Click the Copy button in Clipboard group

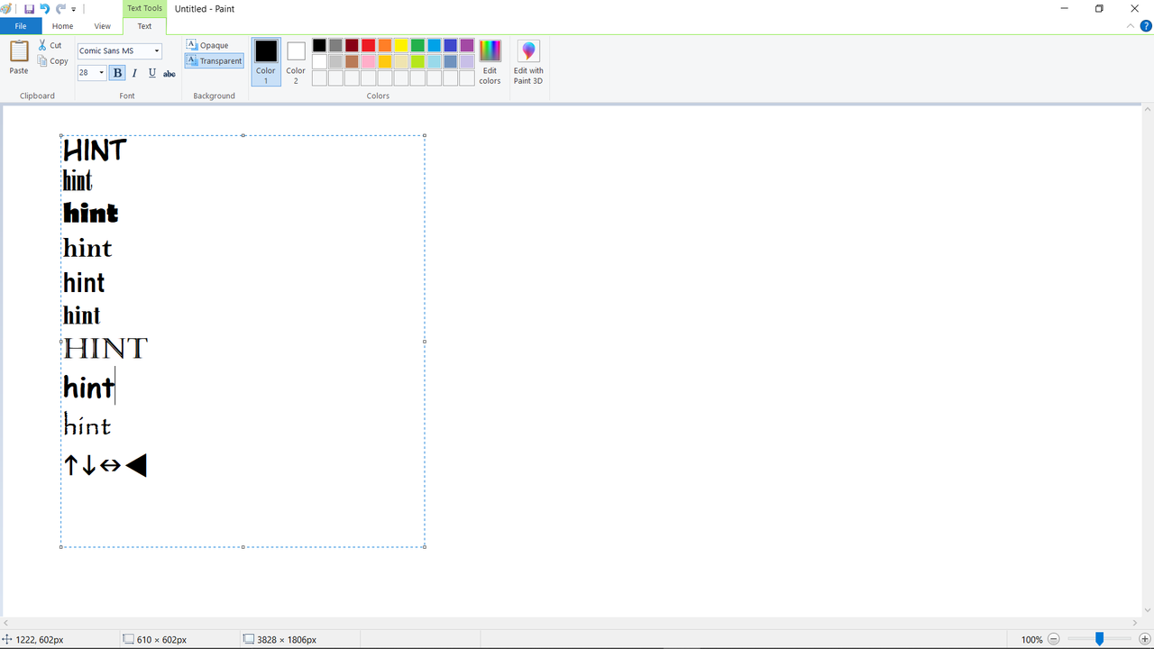pos(52,60)
